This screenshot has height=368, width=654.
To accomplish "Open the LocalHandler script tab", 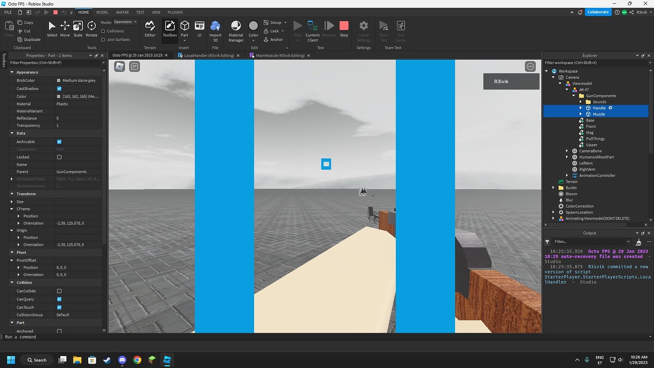I will pos(209,55).
